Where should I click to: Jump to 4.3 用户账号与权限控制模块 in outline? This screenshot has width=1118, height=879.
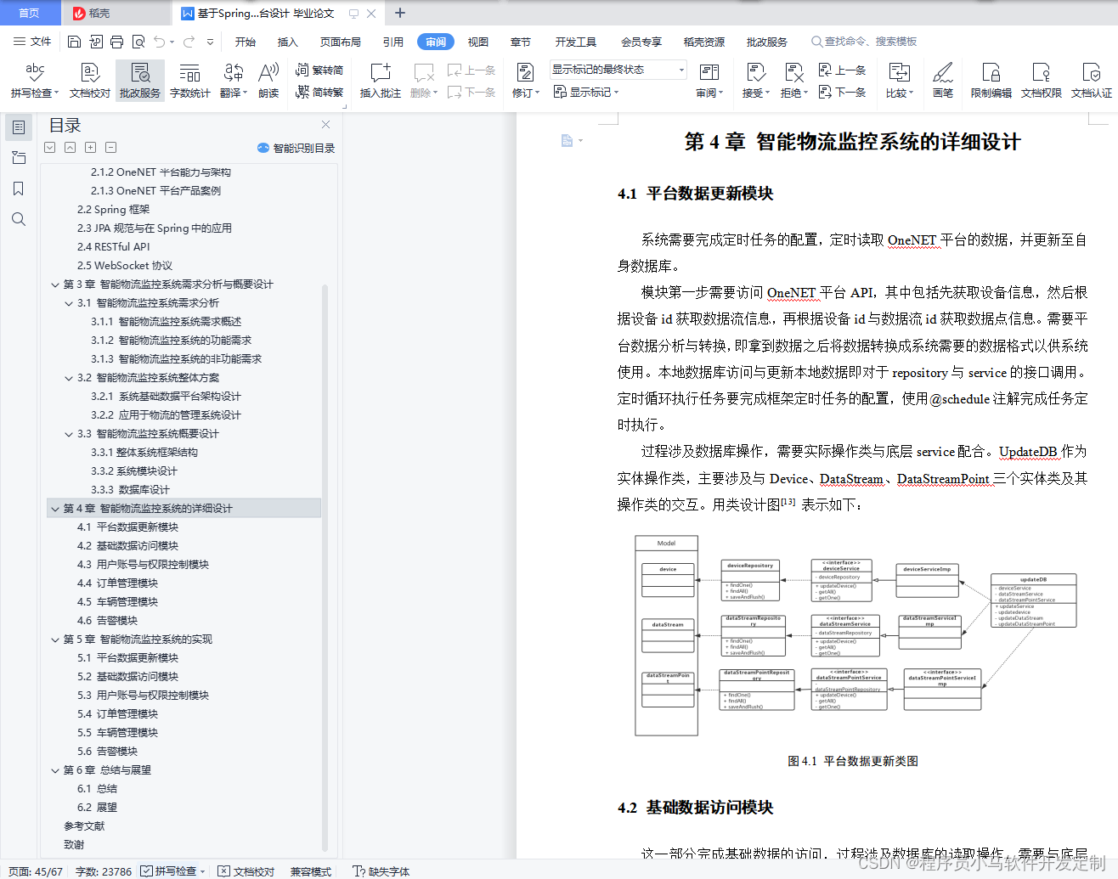coord(143,565)
